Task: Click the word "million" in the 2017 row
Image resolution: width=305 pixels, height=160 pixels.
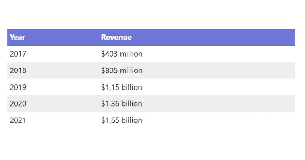Action: tap(131, 54)
